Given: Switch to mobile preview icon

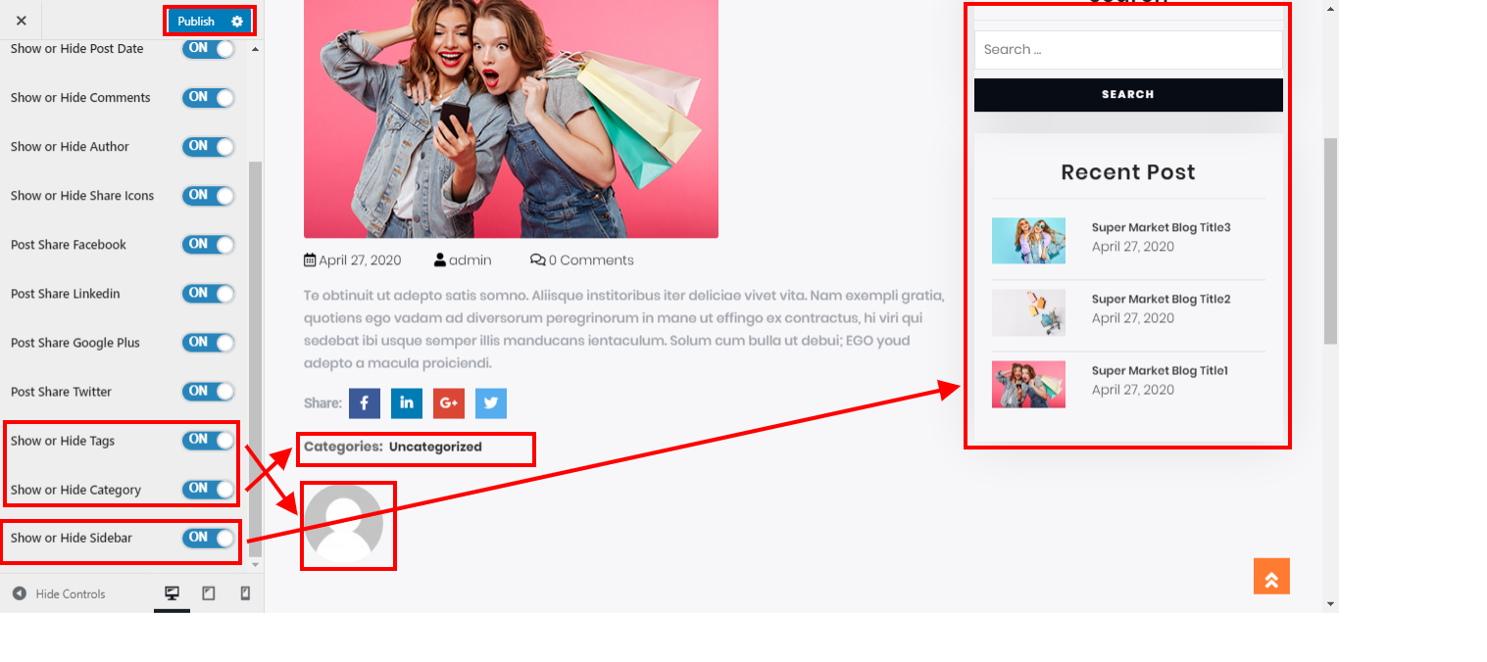Looking at the screenshot, I should point(245,593).
